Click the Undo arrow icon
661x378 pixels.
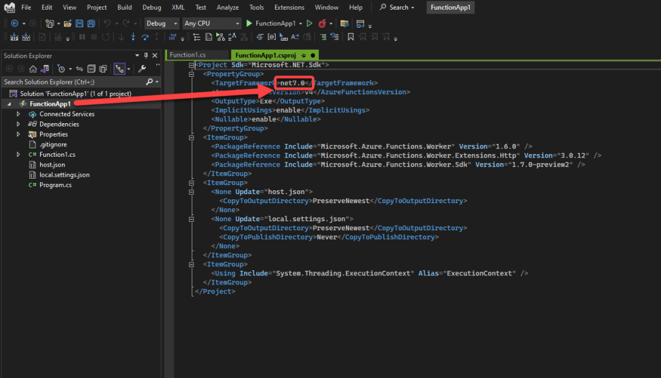coord(107,24)
